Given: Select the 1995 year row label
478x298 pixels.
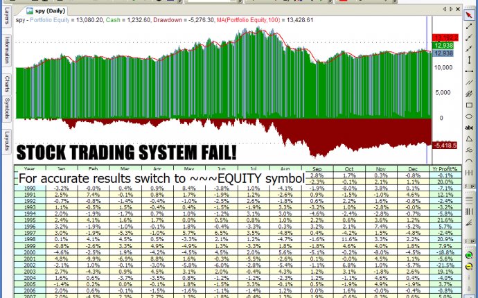Looking at the screenshot, I should click(x=30, y=220).
